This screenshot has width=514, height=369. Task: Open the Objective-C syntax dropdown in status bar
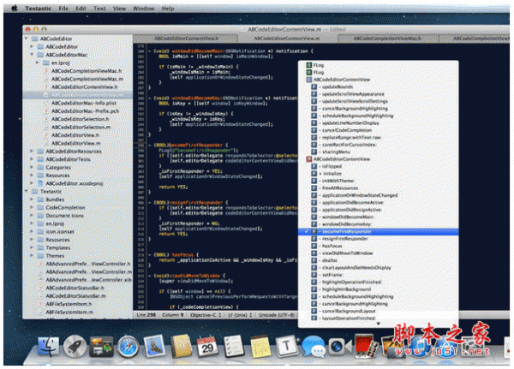pyautogui.click(x=206, y=315)
